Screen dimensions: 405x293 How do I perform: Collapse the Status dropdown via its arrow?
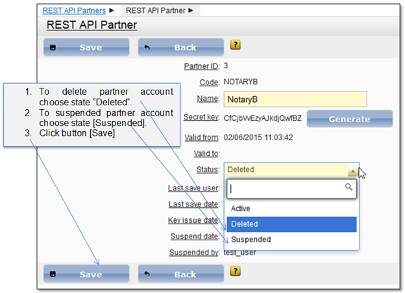pos(351,172)
